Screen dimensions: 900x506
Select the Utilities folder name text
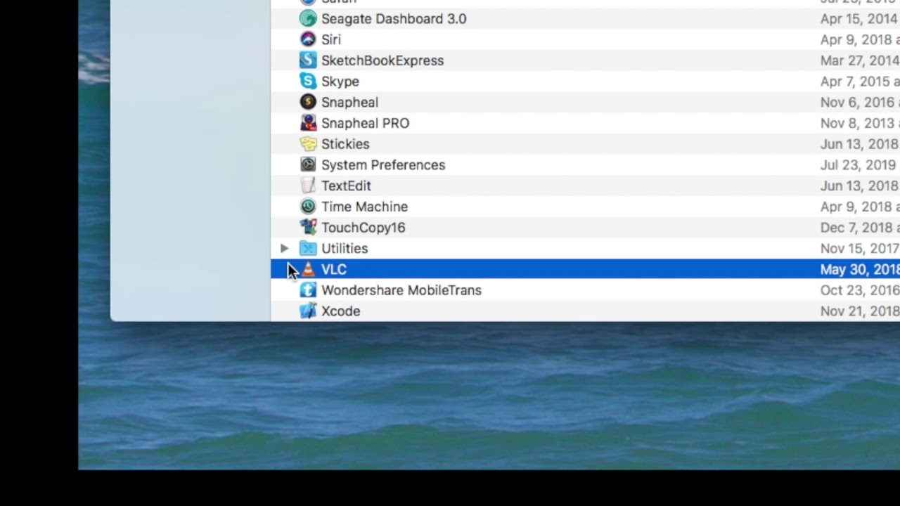click(x=345, y=248)
